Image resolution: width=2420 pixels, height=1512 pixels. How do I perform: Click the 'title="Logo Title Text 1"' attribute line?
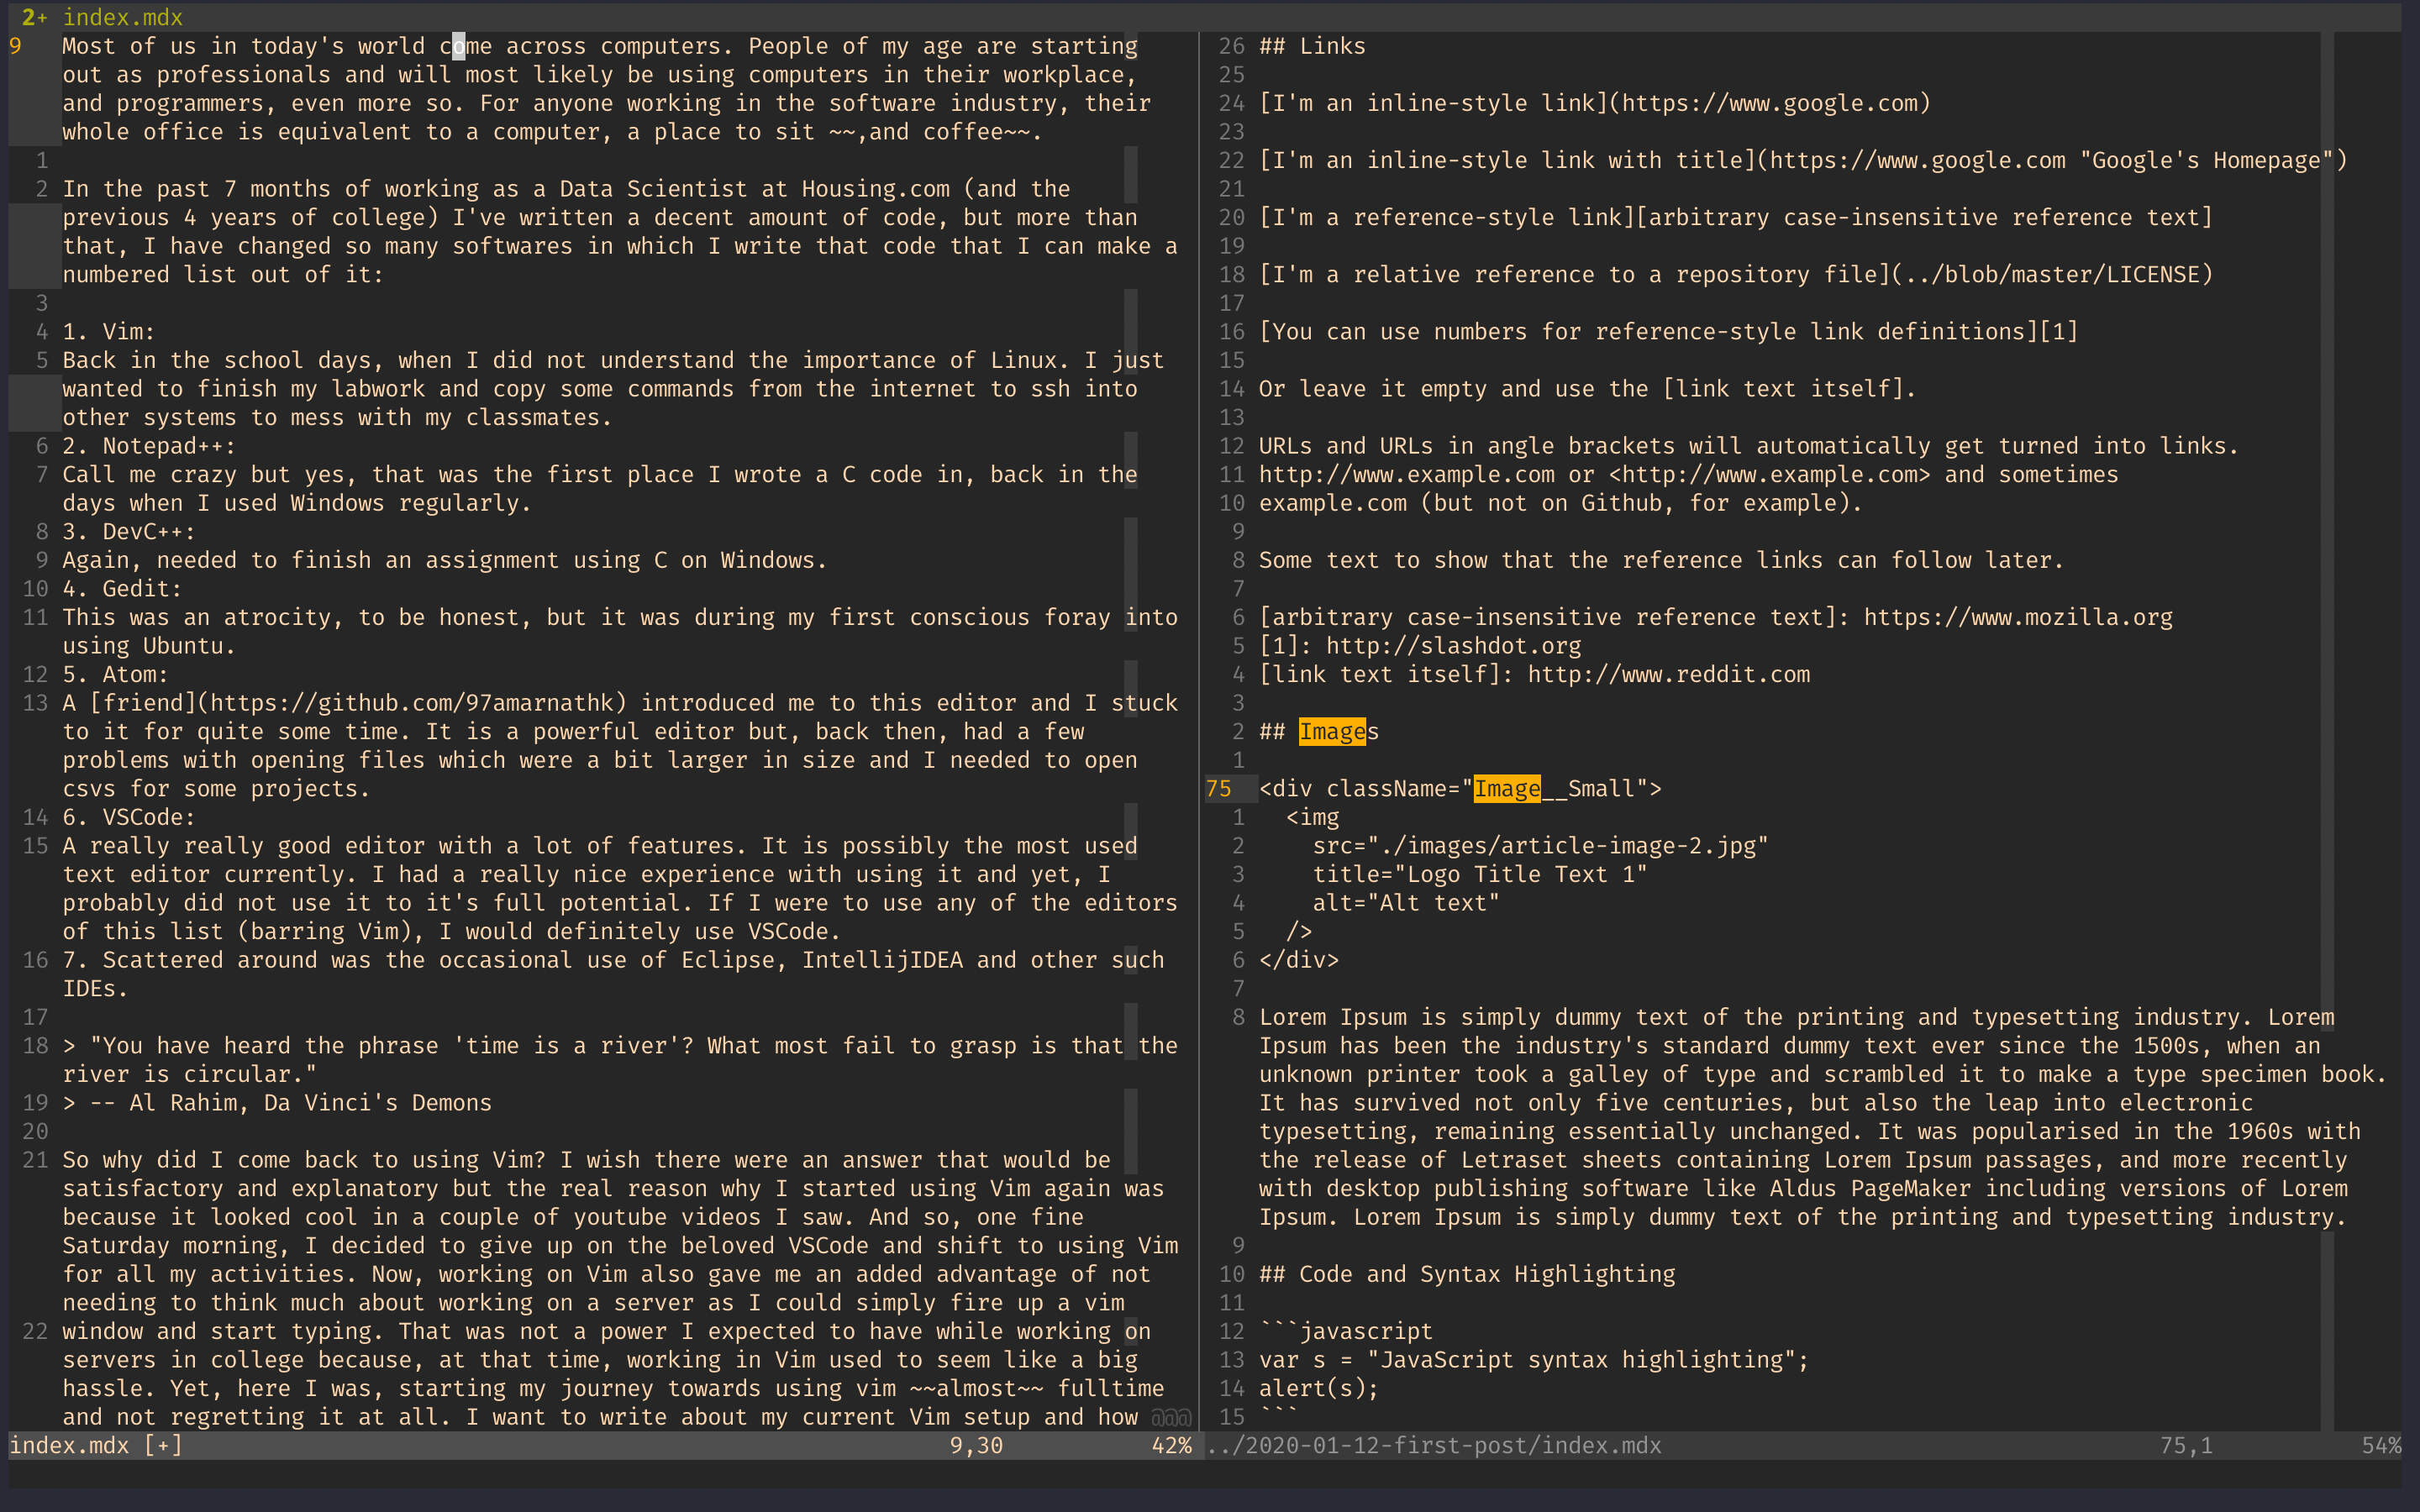pos(1480,874)
